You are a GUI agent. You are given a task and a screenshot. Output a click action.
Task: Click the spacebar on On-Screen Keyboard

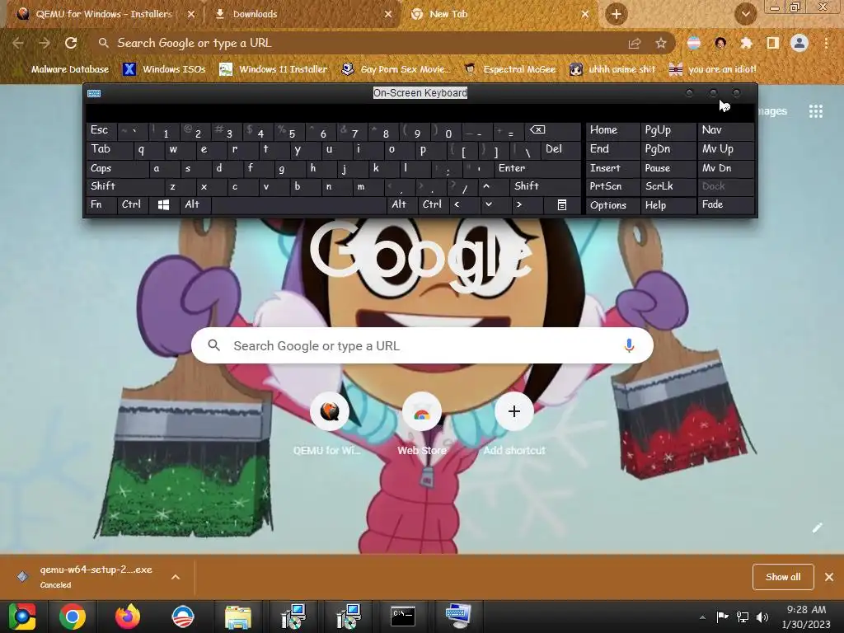[x=298, y=204]
